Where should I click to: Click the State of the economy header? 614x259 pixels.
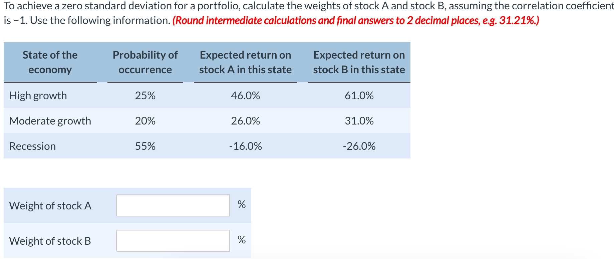coord(50,62)
